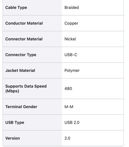Click the USB-C value

point(71,55)
